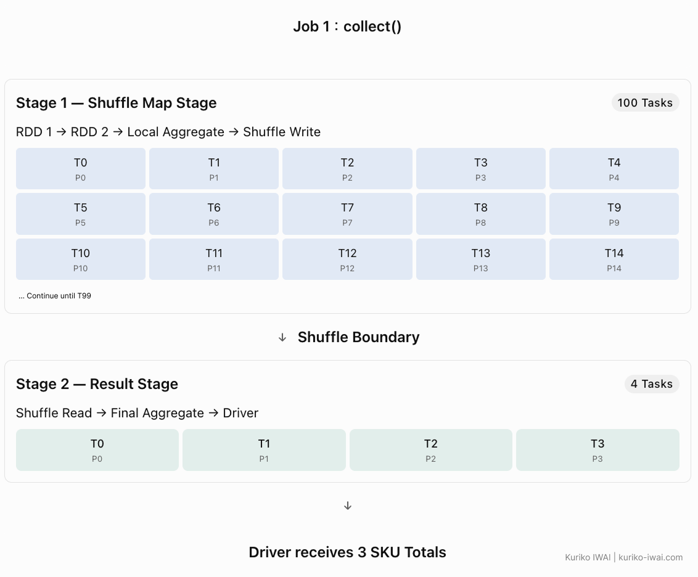Select task T10 P10 tile
The width and height of the screenshot is (698, 577).
[81, 260]
